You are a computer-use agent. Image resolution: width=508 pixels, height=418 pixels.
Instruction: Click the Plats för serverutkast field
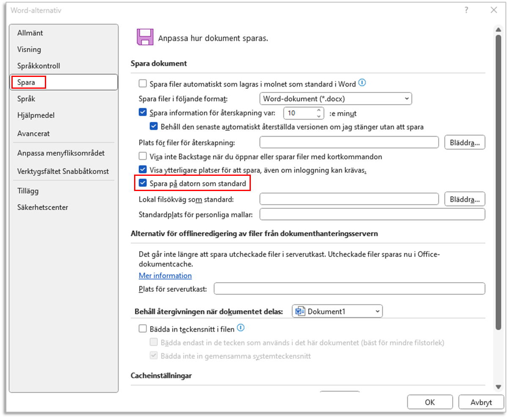point(349,289)
